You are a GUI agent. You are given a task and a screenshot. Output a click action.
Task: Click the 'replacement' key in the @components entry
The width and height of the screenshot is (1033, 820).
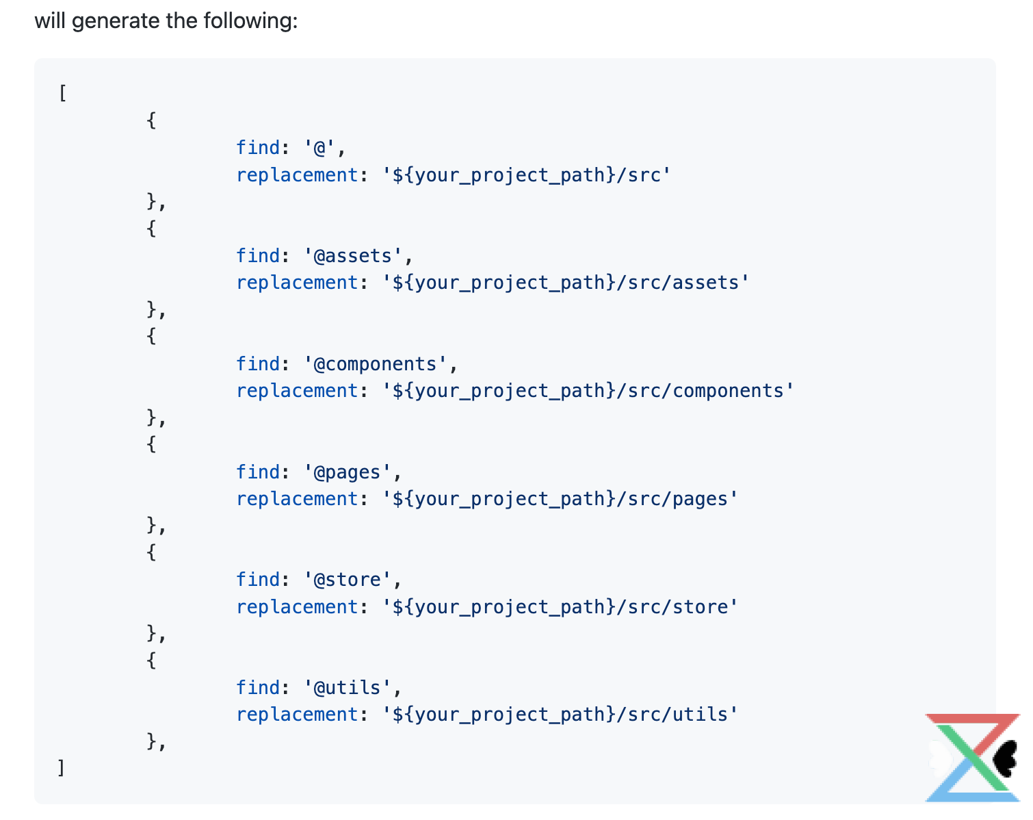point(297,391)
